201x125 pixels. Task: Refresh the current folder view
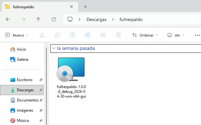[x=54, y=19]
